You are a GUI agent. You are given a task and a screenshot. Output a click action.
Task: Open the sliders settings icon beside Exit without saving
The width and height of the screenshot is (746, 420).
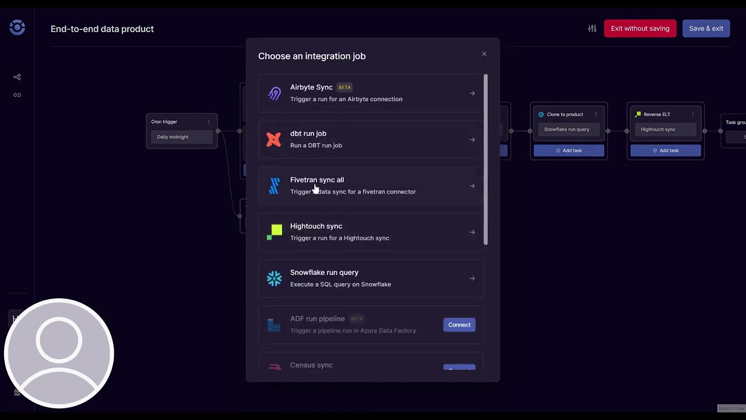point(592,29)
